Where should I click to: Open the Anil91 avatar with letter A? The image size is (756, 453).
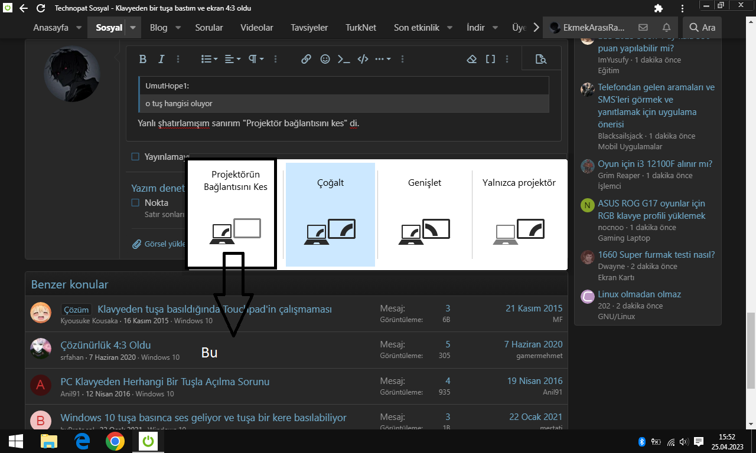[x=41, y=386]
